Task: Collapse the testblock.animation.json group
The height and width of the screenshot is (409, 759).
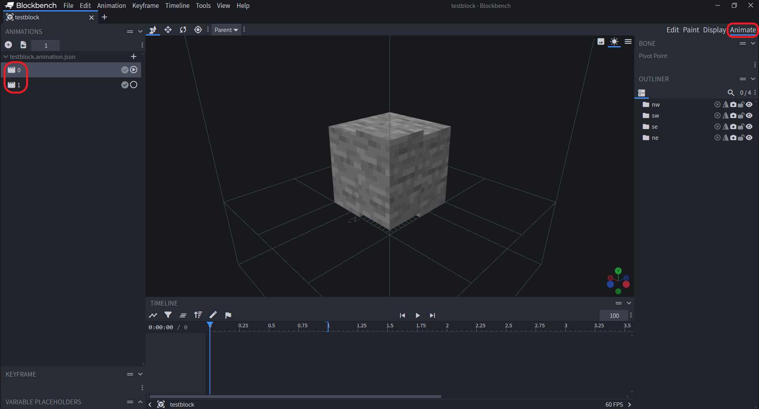Action: (x=5, y=56)
